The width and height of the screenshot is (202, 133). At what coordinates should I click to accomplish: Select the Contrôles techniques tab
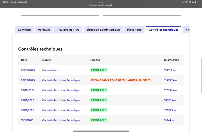point(163,30)
